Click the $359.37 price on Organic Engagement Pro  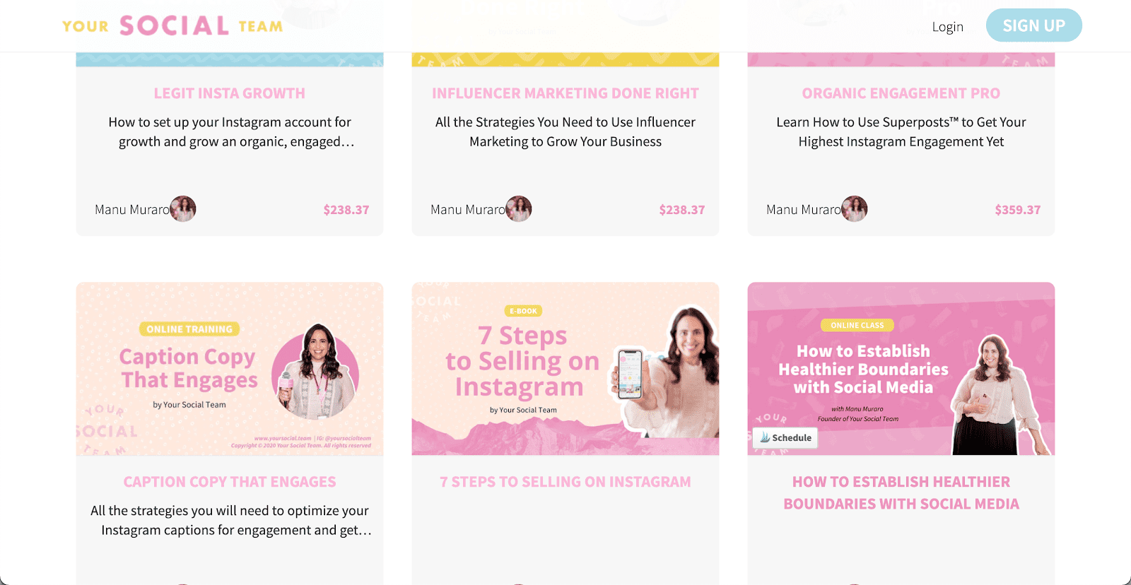pyautogui.click(x=1018, y=210)
